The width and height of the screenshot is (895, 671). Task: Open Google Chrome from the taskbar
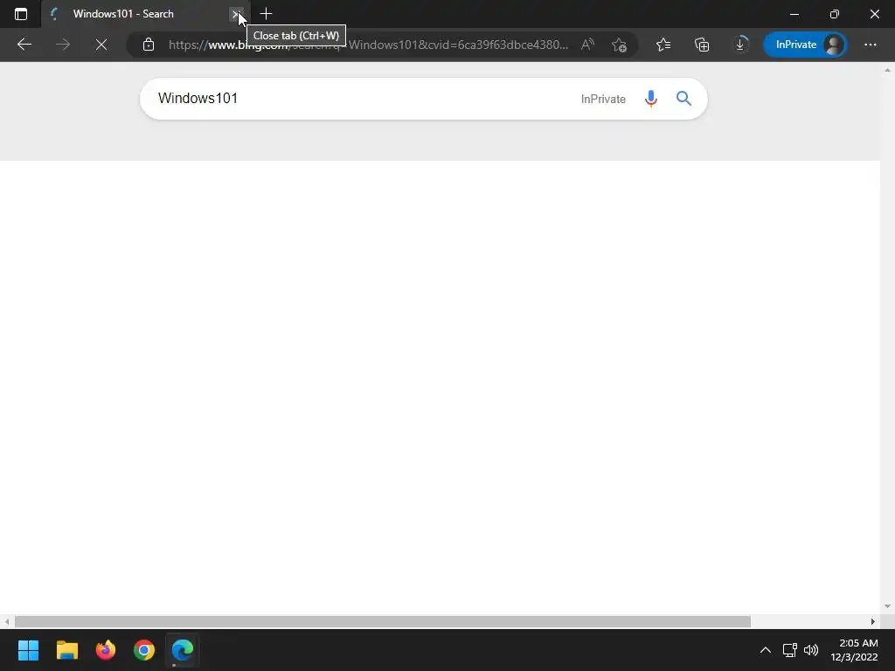pos(144,650)
